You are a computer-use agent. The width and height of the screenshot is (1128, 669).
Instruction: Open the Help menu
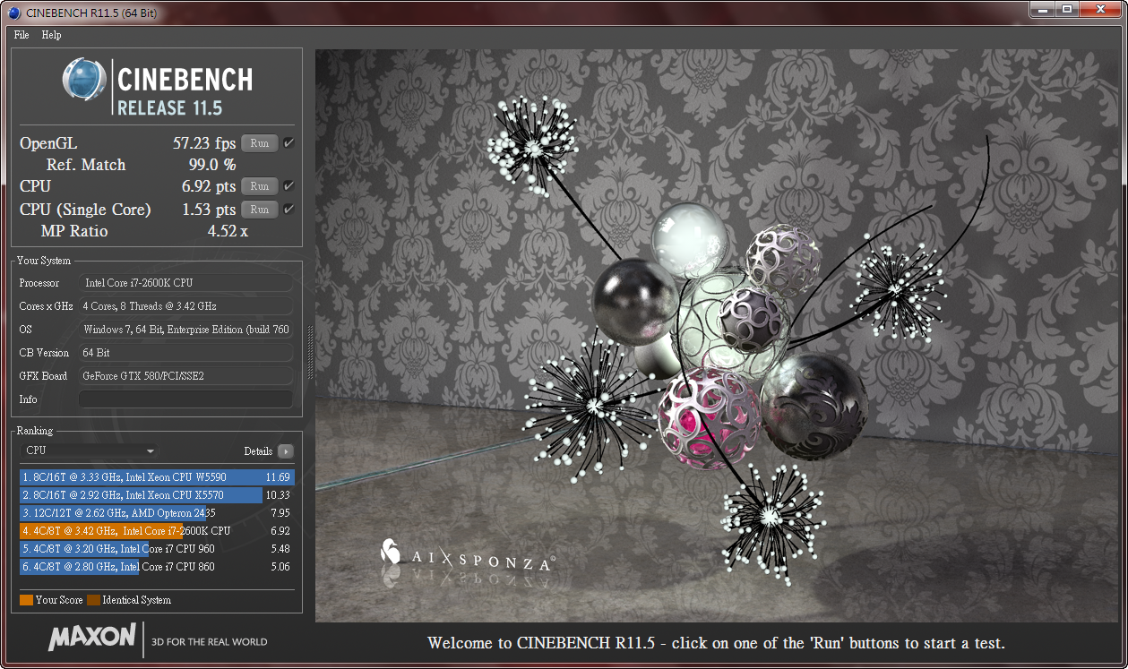pos(52,35)
